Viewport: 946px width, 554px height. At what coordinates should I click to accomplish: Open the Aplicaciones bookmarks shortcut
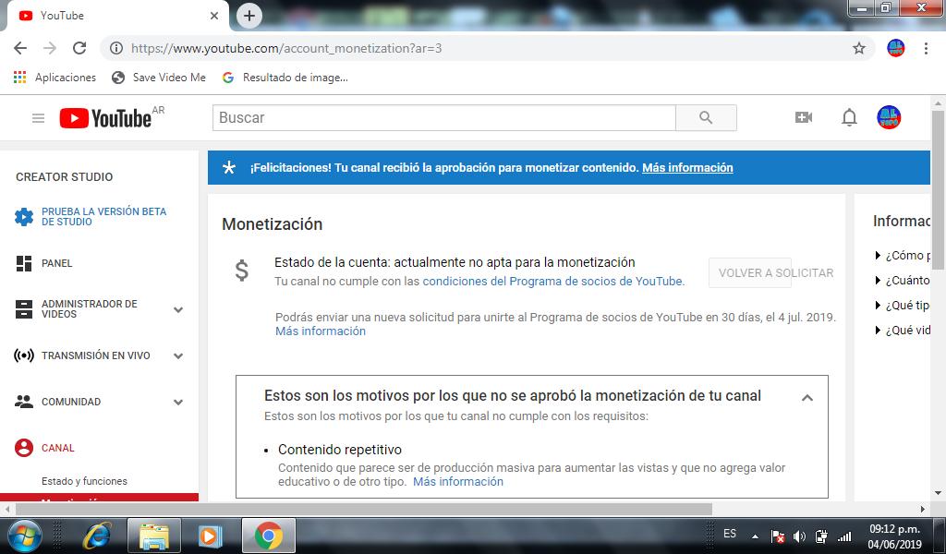click(55, 78)
